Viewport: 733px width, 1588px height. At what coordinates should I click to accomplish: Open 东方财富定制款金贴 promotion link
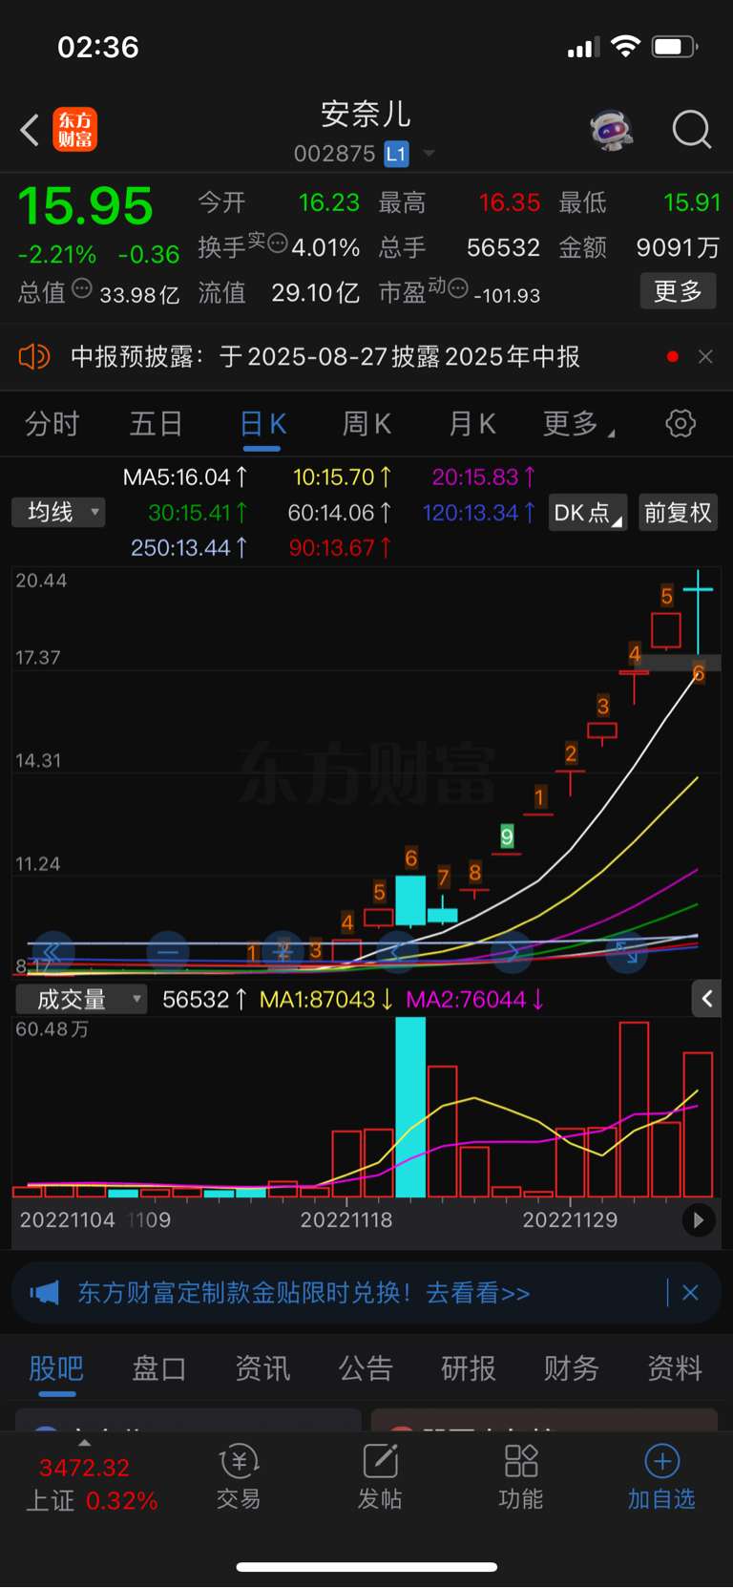point(304,1293)
